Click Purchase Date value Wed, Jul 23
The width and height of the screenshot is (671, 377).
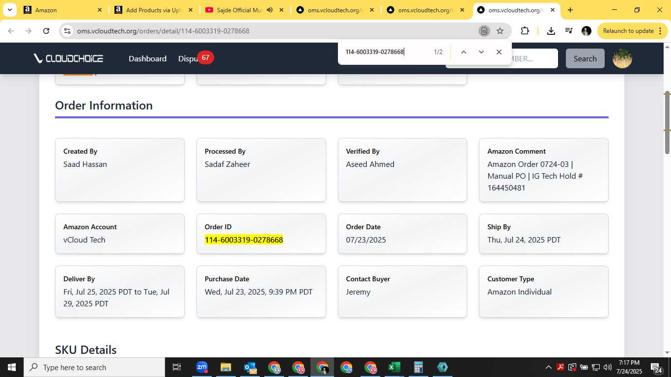point(259,292)
